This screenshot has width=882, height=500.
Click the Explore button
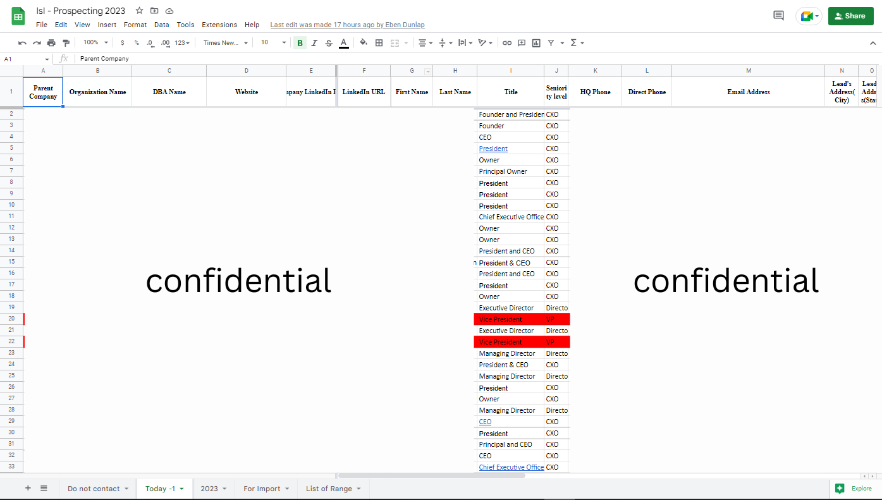(x=854, y=488)
